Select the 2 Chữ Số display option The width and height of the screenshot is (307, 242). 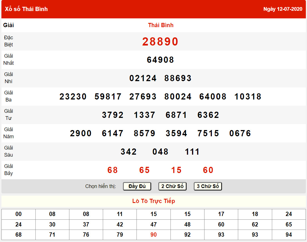172,186
